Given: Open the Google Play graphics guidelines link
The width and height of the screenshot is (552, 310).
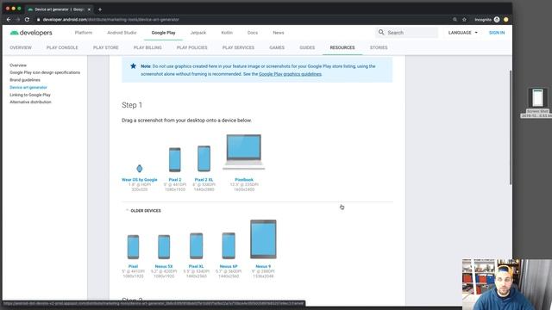Looking at the screenshot, I should point(290,74).
